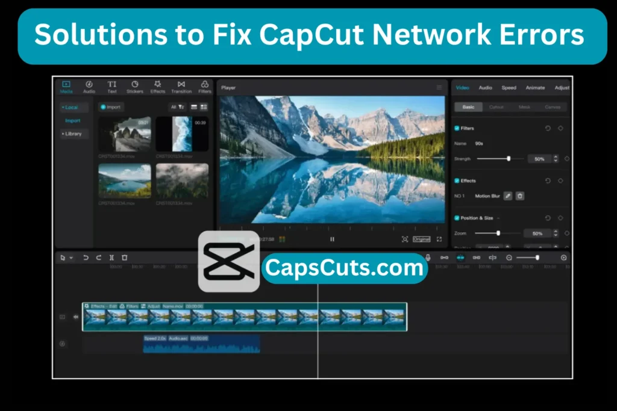Image resolution: width=617 pixels, height=411 pixels.
Task: Open the Text tool icon
Action: [112, 84]
